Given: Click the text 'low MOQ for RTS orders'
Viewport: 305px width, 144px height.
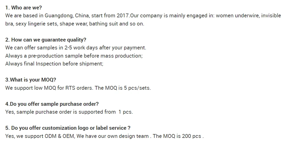Looking at the screenshot, I should pyautogui.click(x=63, y=88).
